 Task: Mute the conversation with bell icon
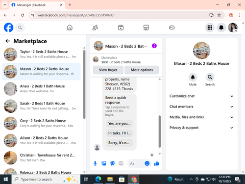193,77
